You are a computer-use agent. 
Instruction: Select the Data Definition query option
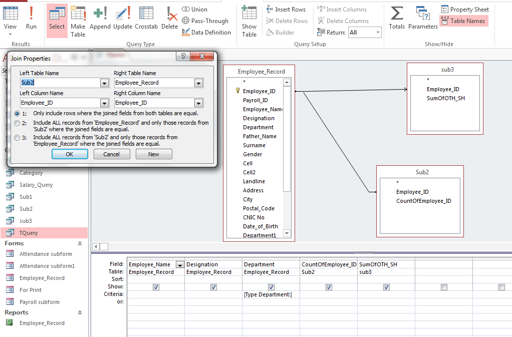point(206,32)
